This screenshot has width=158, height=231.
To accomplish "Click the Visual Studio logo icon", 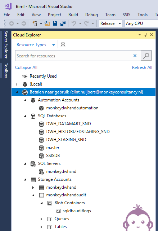I will click(8, 6).
